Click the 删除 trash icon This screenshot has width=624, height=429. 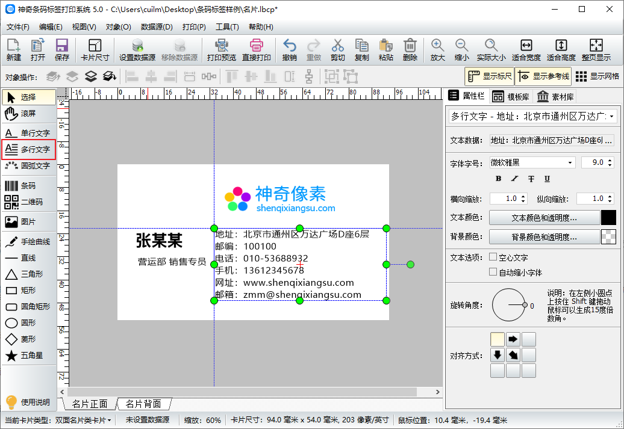[410, 50]
